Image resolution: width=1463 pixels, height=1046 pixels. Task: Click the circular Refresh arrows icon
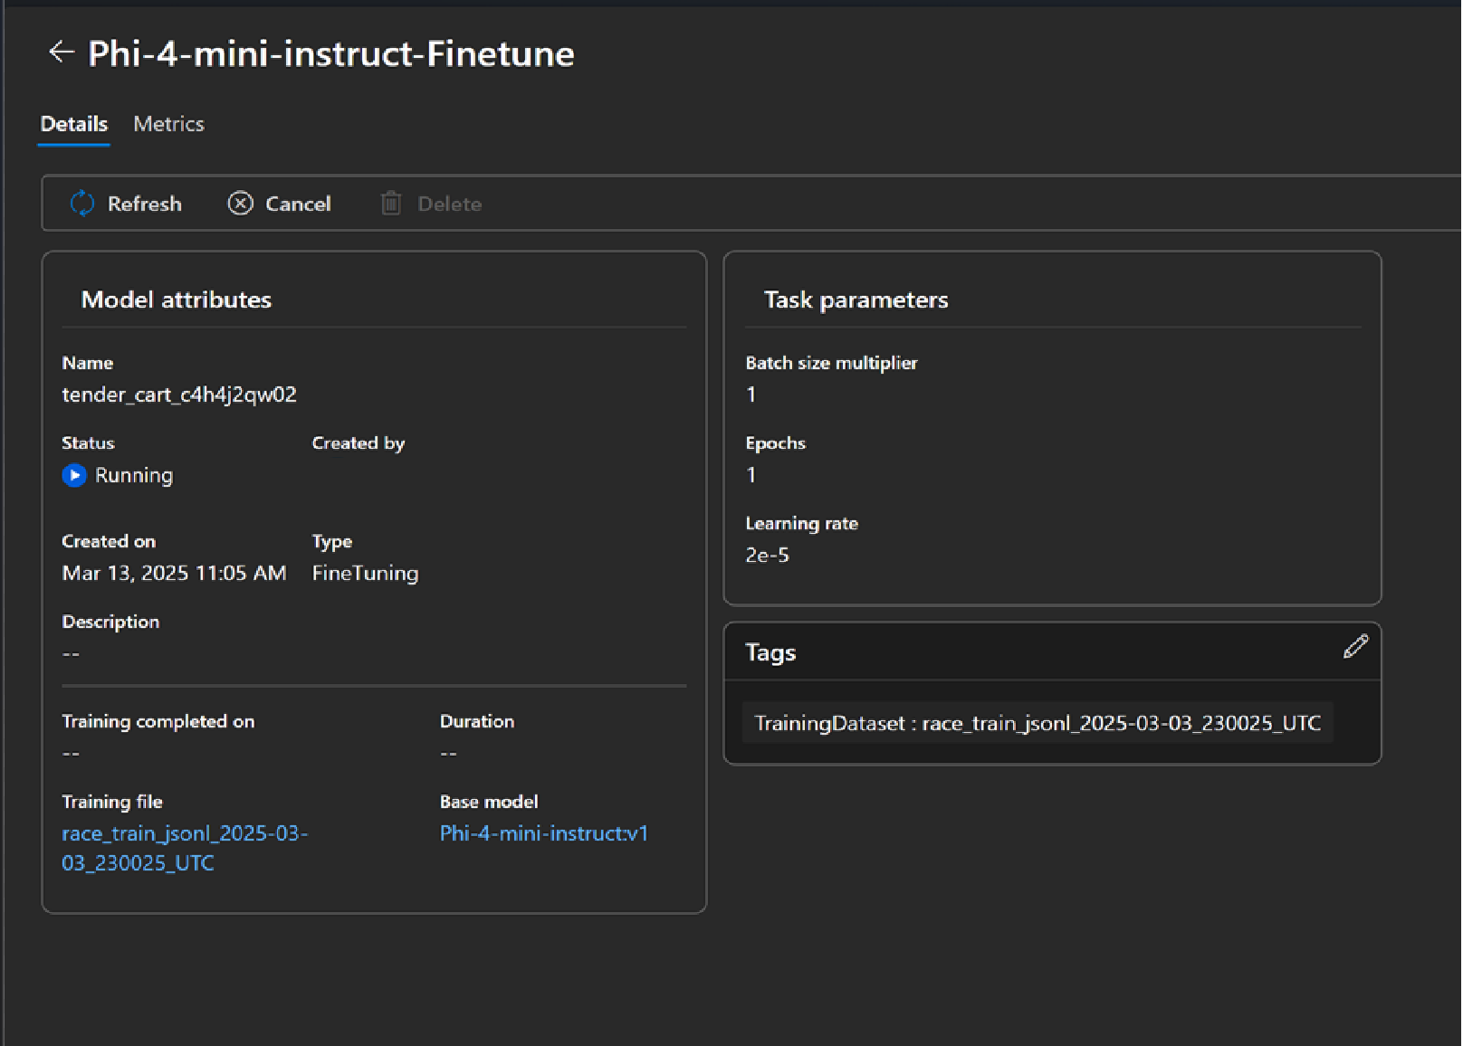81,204
